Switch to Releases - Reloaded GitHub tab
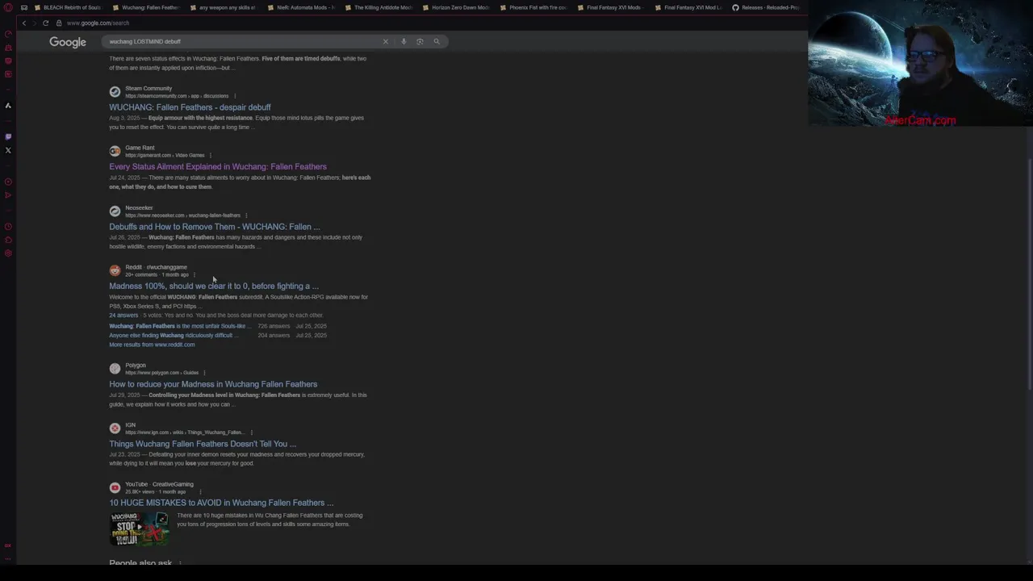1033x581 pixels. [x=767, y=7]
